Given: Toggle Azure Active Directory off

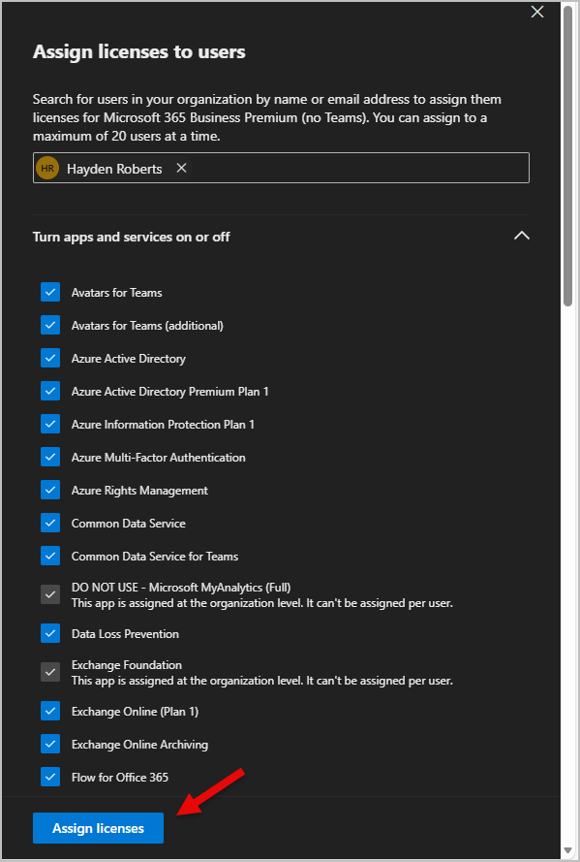Looking at the screenshot, I should [49, 358].
